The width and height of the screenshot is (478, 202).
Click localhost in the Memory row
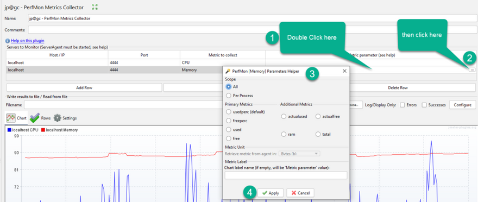coord(57,70)
